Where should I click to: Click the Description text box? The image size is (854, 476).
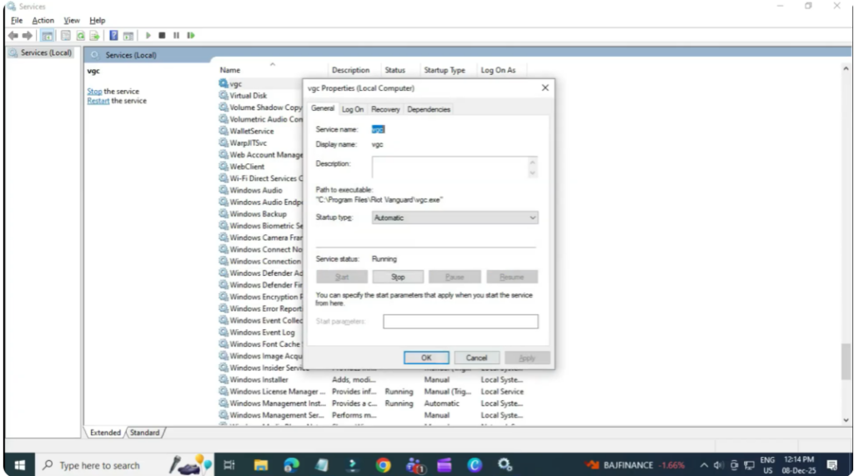(450, 167)
